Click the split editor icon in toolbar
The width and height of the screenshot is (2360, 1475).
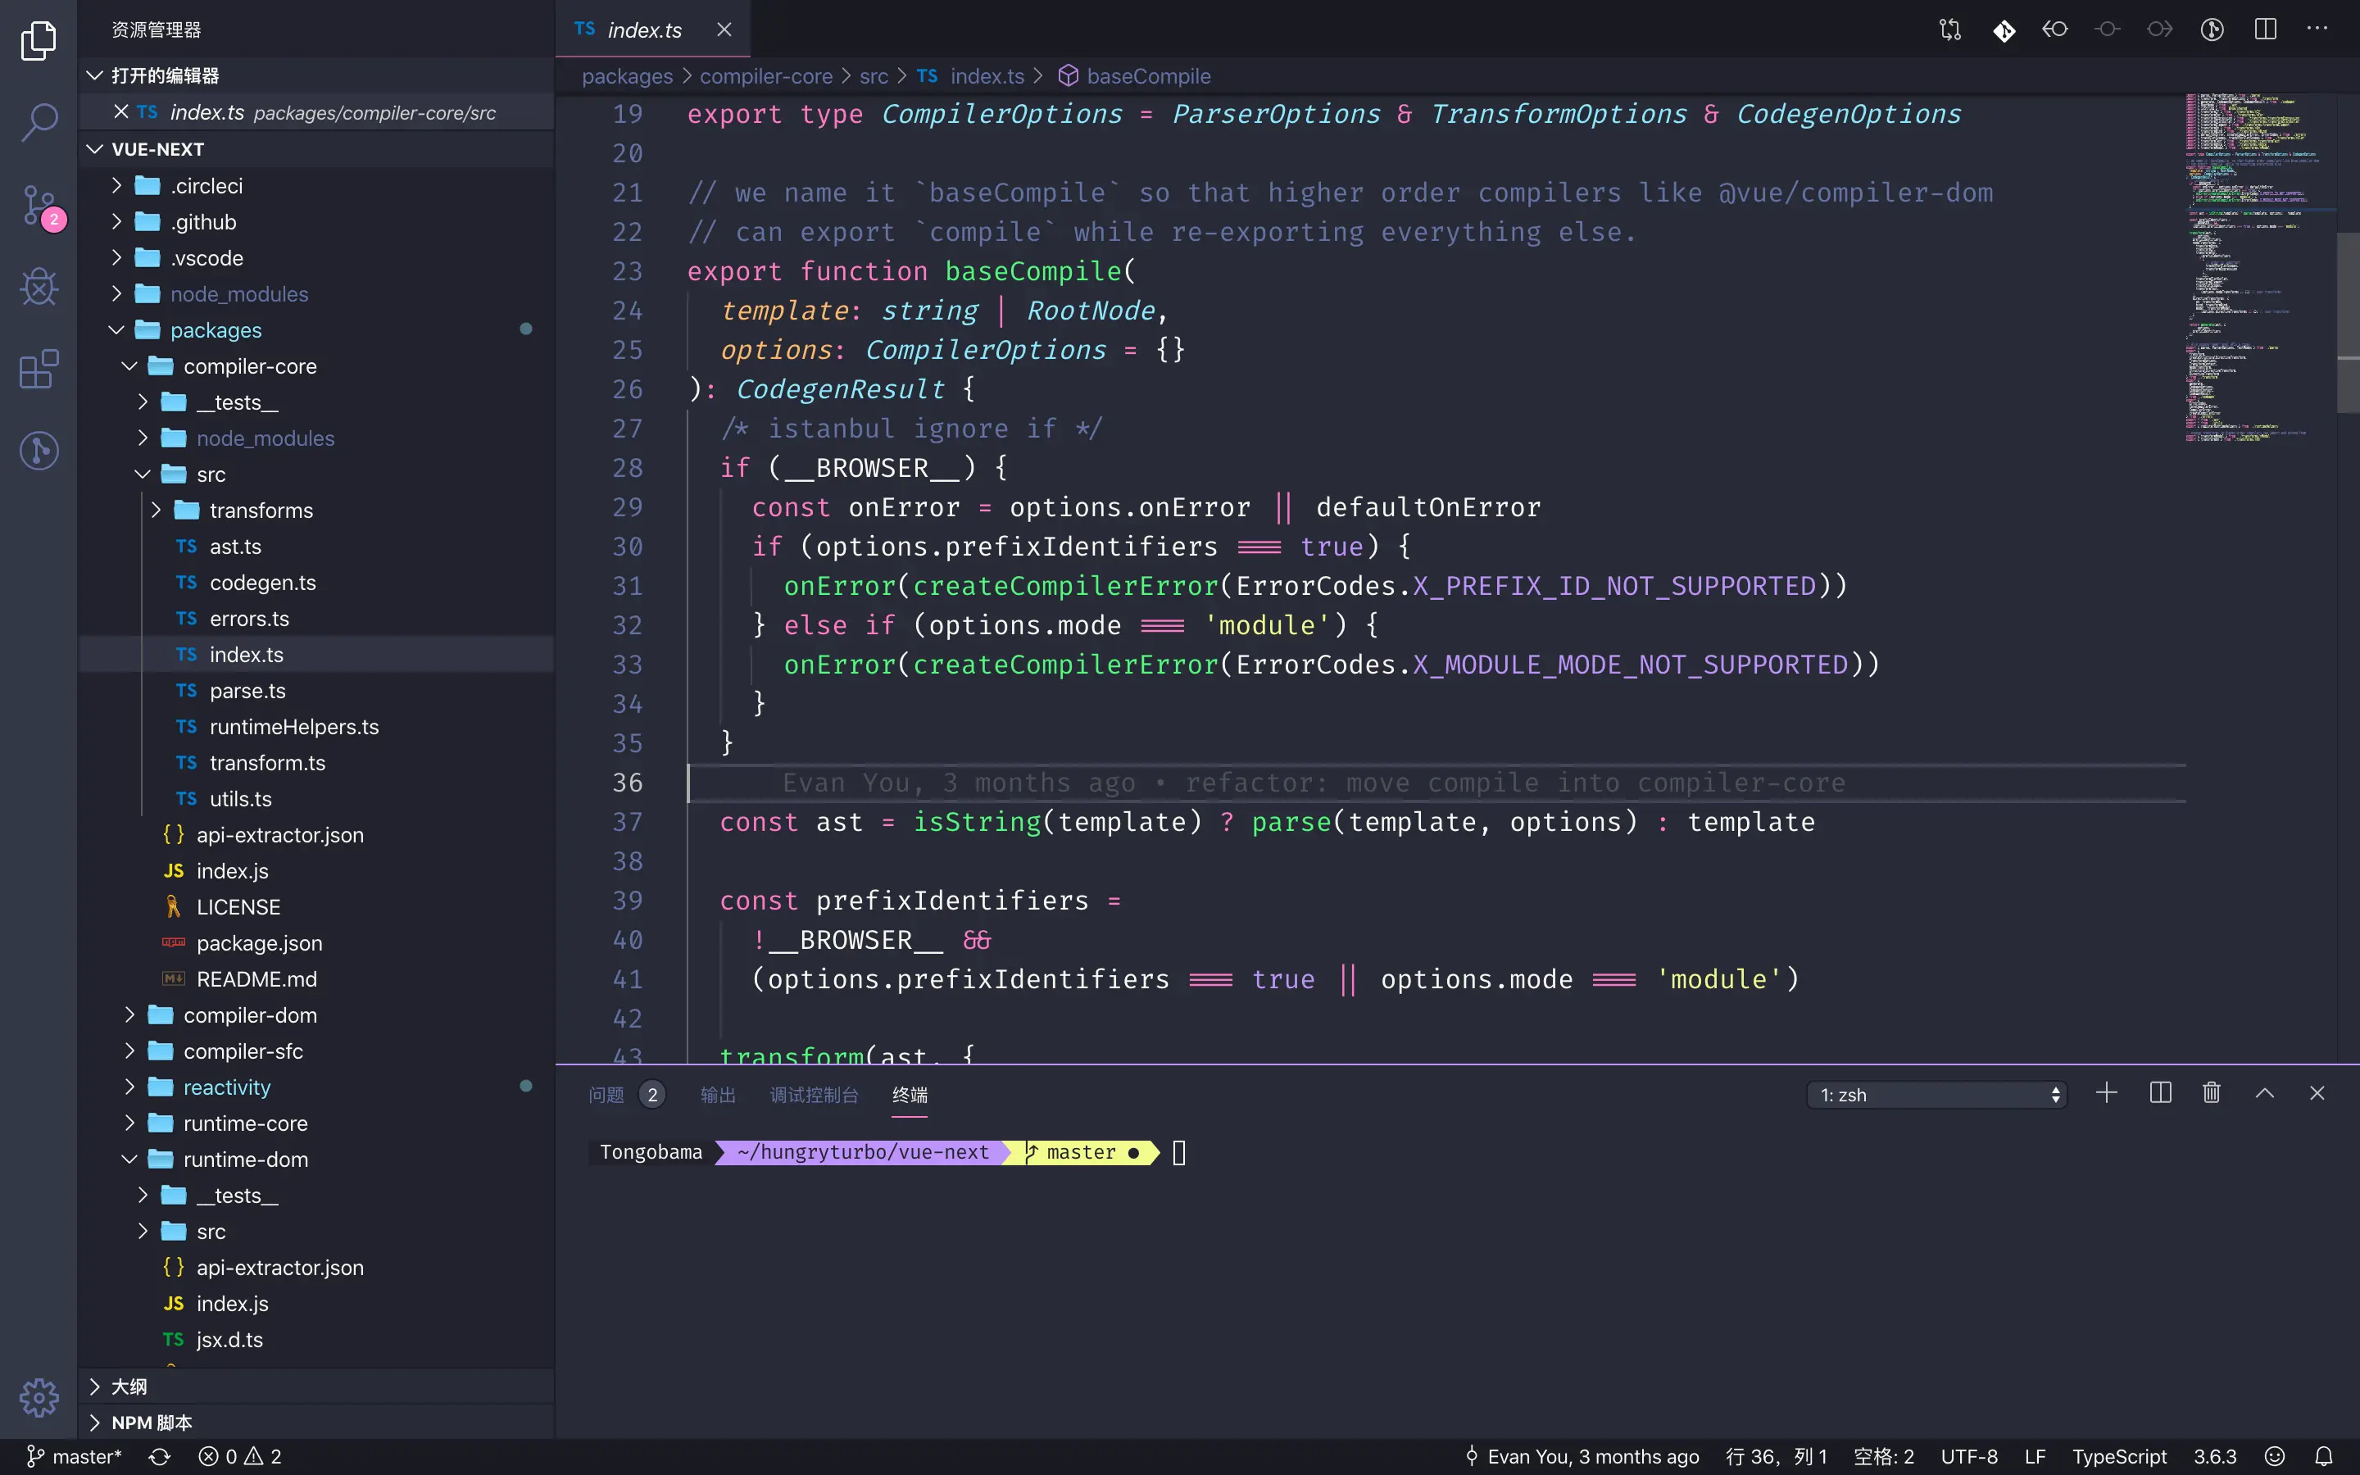point(2264,29)
